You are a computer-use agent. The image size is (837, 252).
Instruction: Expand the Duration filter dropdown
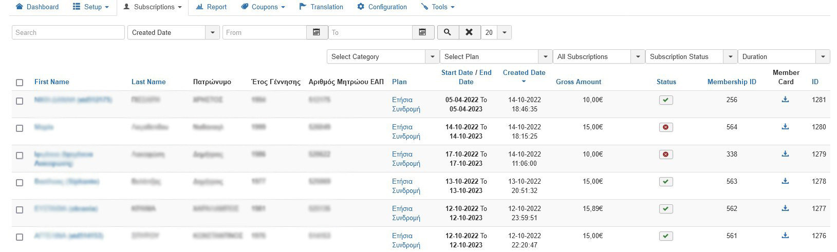[783, 56]
